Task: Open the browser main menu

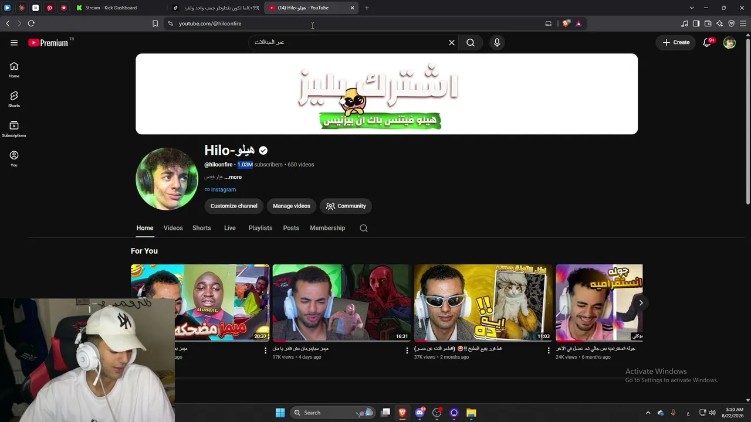Action: tap(743, 23)
